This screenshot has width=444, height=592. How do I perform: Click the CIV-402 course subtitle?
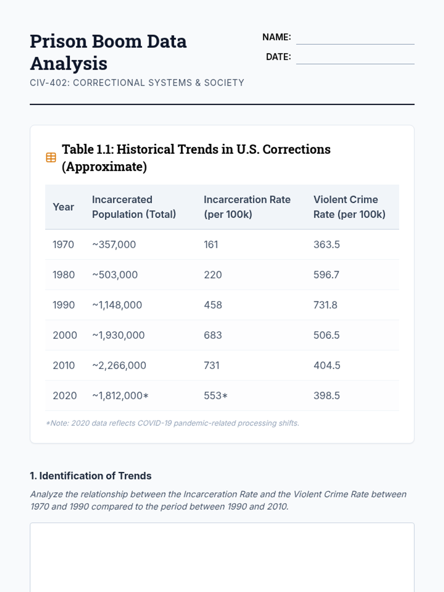click(137, 83)
